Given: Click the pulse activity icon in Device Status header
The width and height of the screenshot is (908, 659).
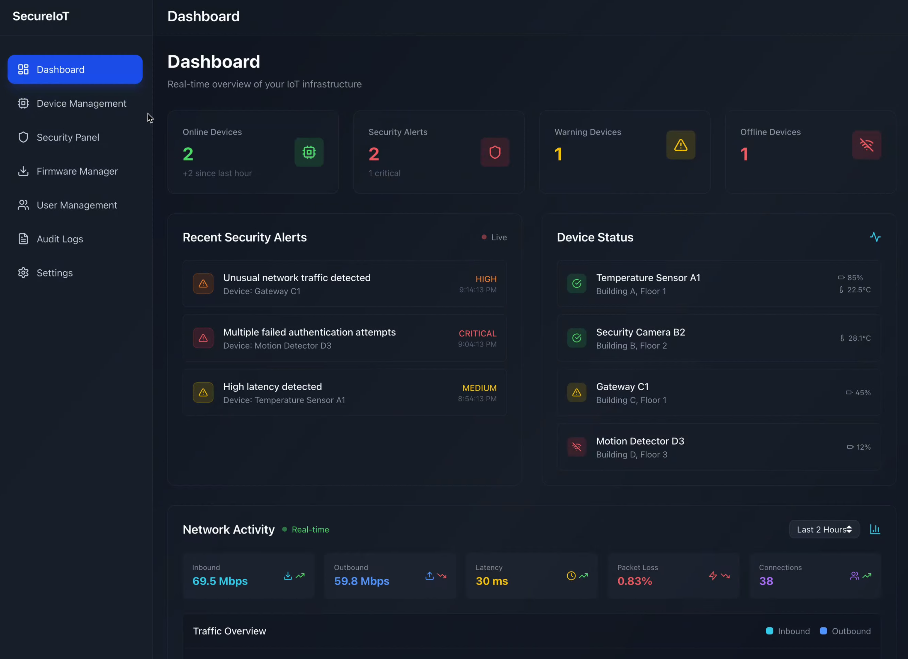Looking at the screenshot, I should [x=875, y=237].
